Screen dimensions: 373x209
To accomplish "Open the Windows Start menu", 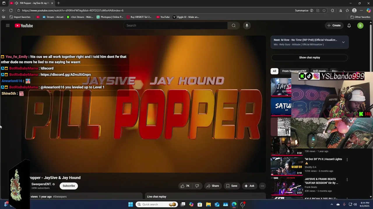I will pyautogui.click(x=131, y=204).
